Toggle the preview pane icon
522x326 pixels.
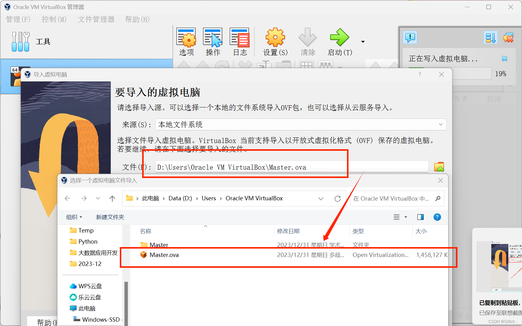pos(421,217)
